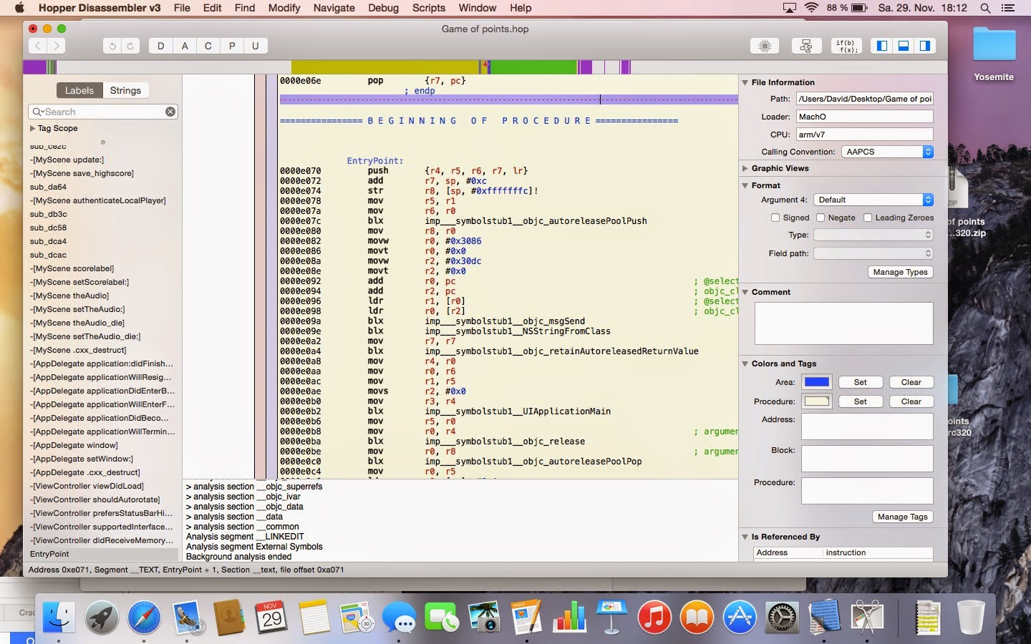Open the Navigate menu

(x=334, y=8)
